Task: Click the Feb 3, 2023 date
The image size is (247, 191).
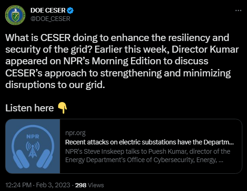Action: tap(53, 185)
